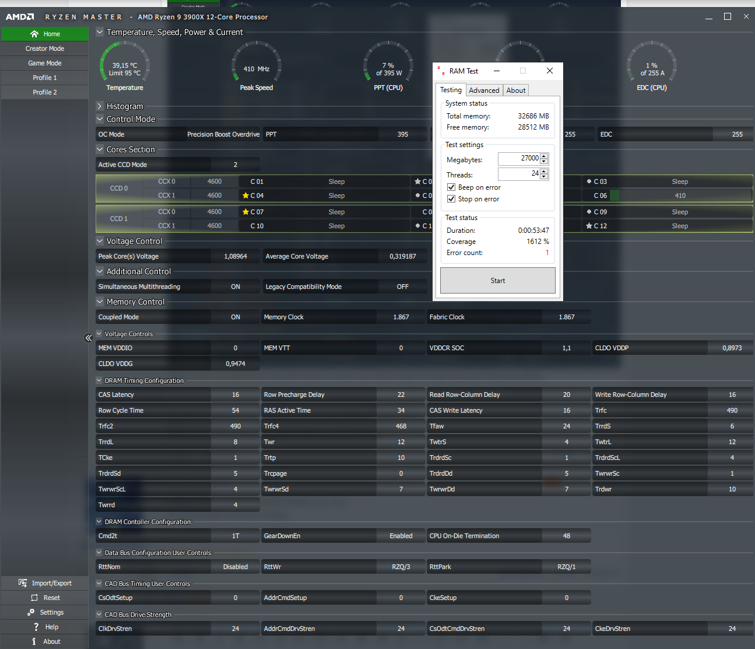Collapse the Memory Control section
The width and height of the screenshot is (755, 649).
tap(100, 302)
